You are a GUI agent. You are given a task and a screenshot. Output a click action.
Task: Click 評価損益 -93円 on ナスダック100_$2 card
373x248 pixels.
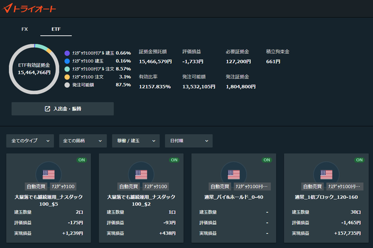(x=170, y=222)
